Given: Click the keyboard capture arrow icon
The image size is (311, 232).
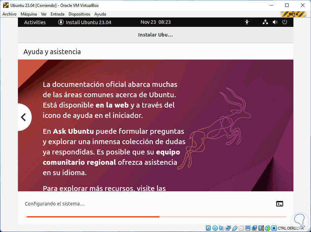Looking at the screenshot, I should click(274, 228).
